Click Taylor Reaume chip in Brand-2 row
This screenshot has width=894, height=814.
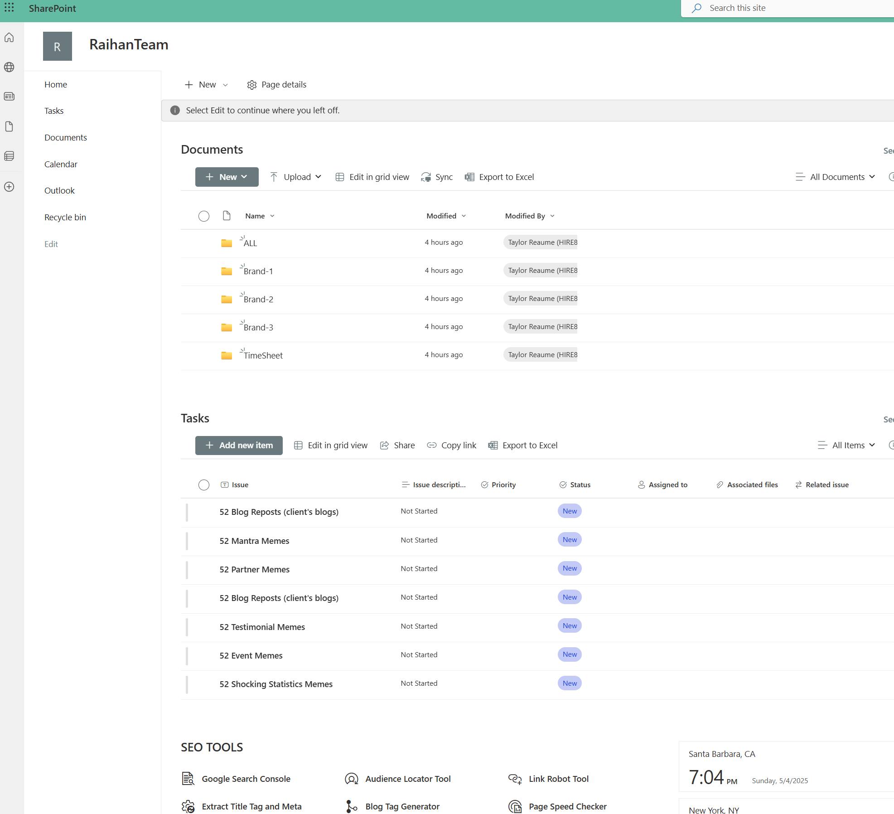541,299
